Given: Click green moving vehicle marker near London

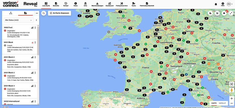Looking at the screenshot, I should click(124, 27).
